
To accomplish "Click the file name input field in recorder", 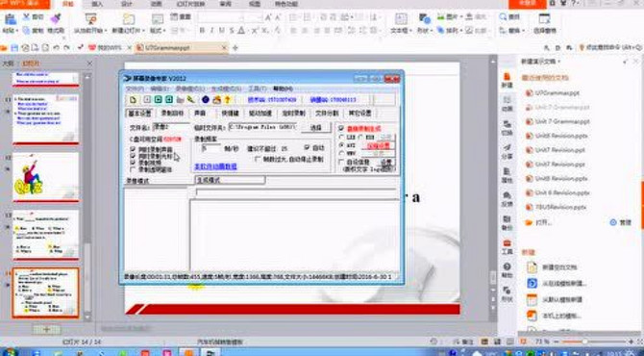I will [171, 127].
